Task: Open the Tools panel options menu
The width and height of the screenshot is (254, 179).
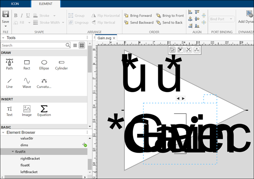Action: 87,38
